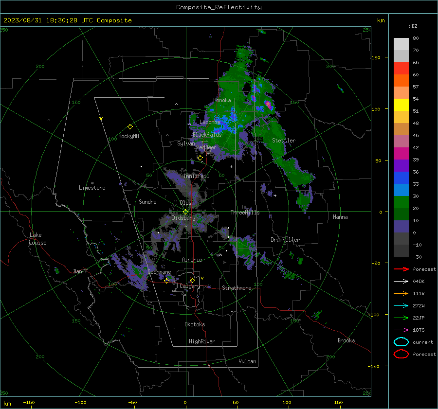This screenshot has height=409, width=438.
Task: Click the Banff town label
Action: click(80, 271)
